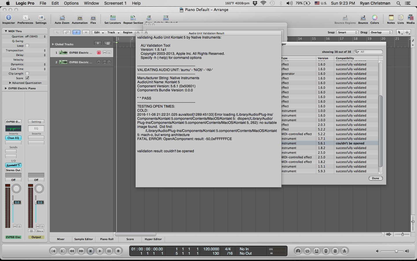Image resolution: width=417 pixels, height=261 pixels.
Task: Click the Kontakt 5 instrument slot
Action: [x=13, y=165]
